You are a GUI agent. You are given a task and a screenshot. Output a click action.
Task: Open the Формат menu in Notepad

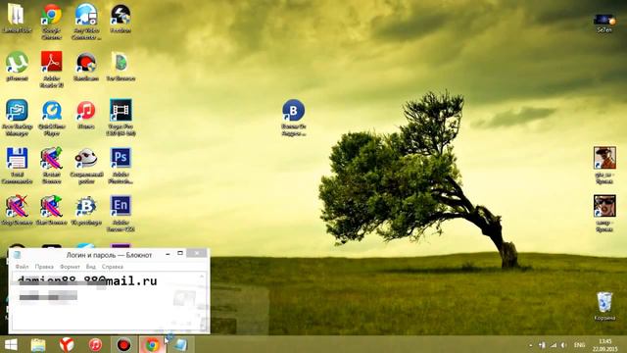(x=70, y=267)
